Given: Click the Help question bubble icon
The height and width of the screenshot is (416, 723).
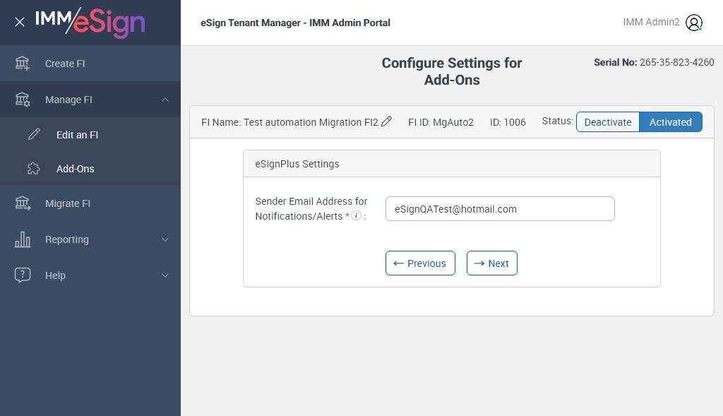Looking at the screenshot, I should coord(23,275).
